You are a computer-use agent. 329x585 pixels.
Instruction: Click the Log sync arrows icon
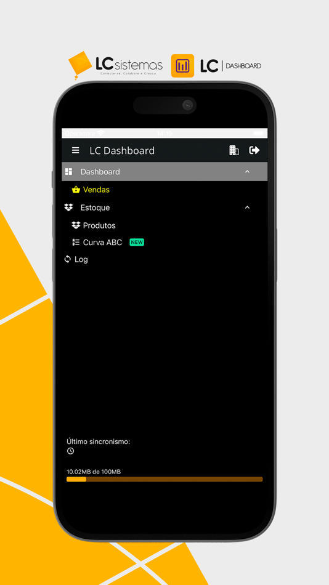click(68, 259)
